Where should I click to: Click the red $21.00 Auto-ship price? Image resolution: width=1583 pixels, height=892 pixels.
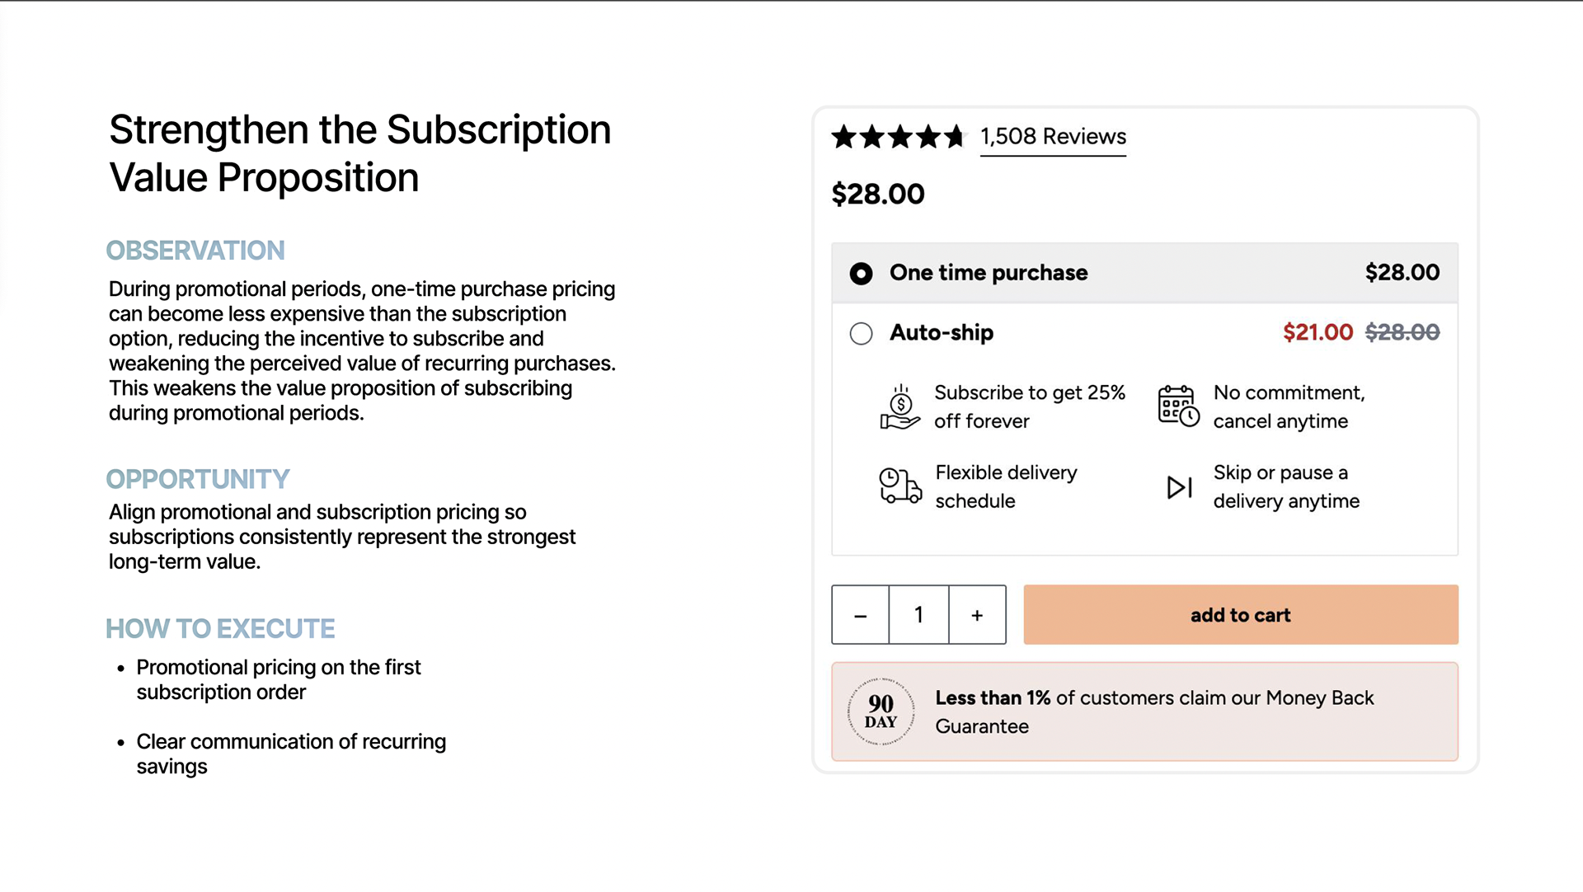click(x=1318, y=332)
